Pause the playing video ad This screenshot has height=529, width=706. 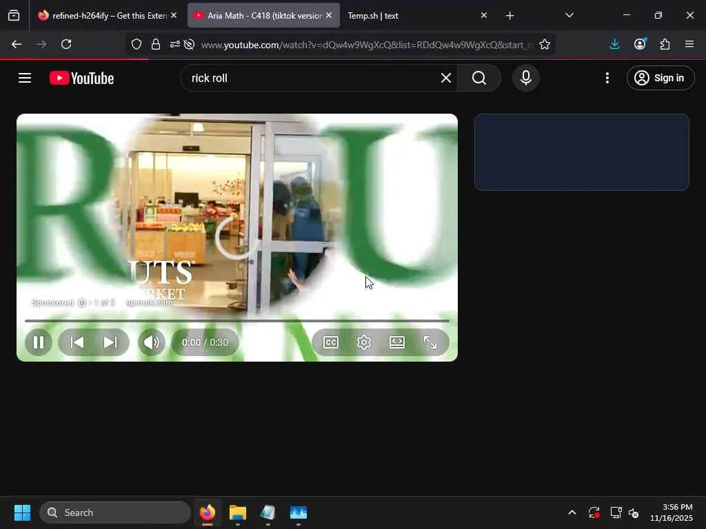[39, 343]
